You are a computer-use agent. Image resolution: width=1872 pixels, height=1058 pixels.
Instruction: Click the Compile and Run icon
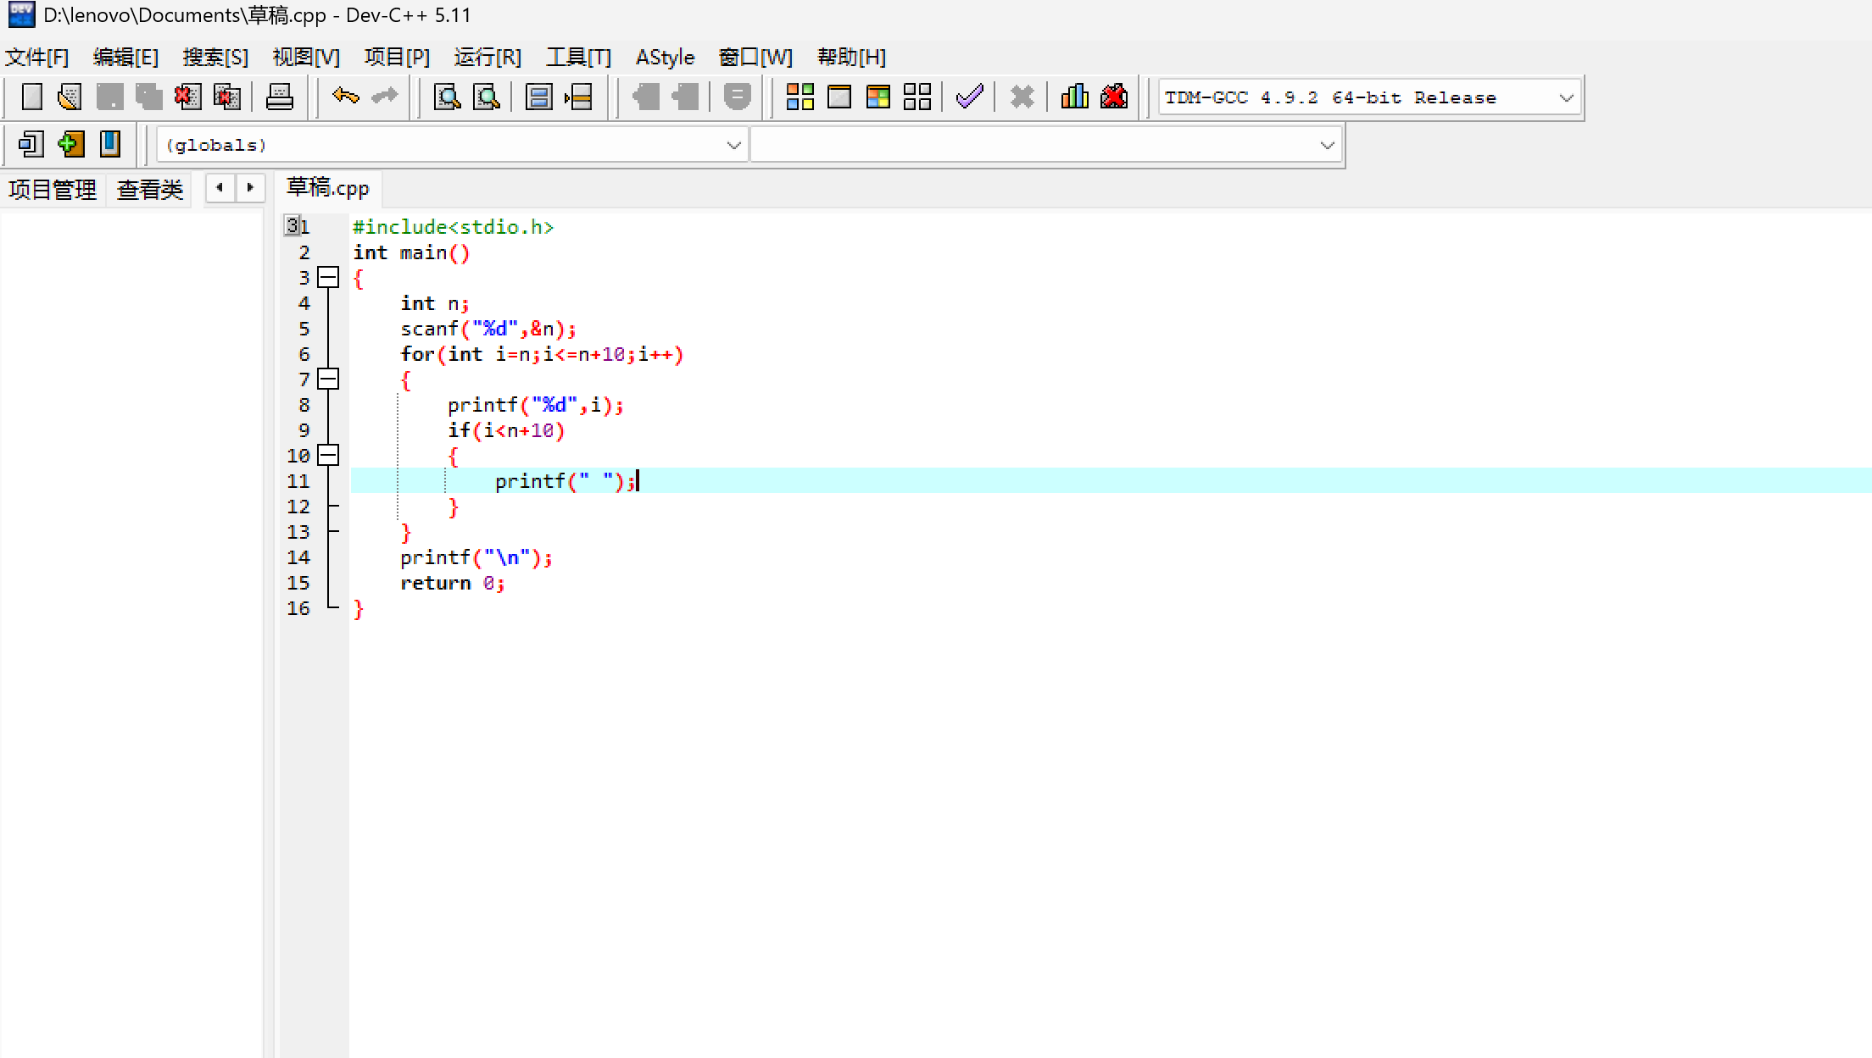click(877, 97)
